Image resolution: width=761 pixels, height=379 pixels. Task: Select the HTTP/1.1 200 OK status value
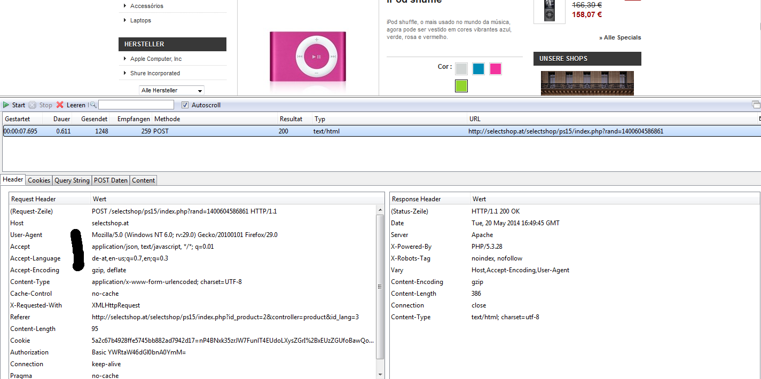click(x=496, y=211)
